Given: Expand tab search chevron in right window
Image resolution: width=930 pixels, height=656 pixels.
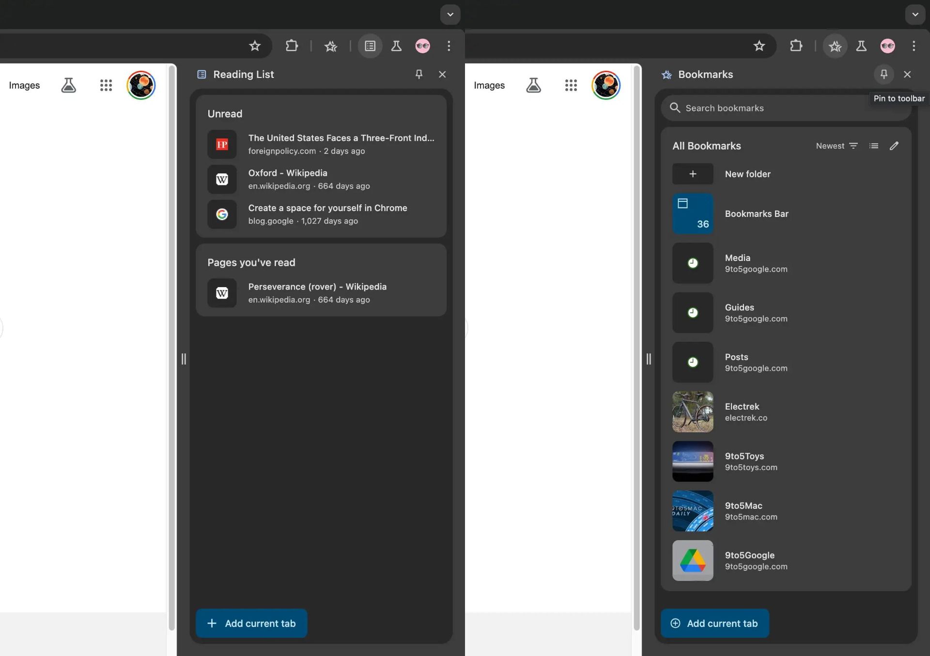Looking at the screenshot, I should click(915, 15).
